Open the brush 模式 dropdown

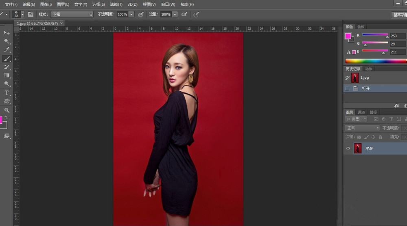tap(72, 14)
